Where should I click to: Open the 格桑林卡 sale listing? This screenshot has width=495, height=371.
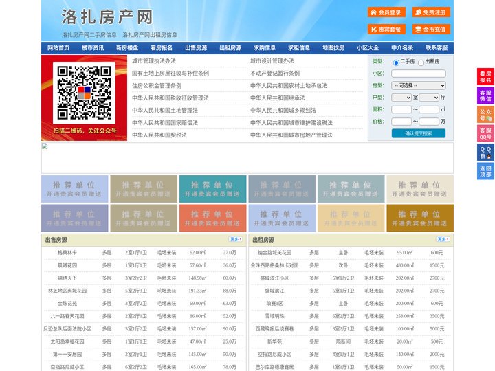click(67, 252)
